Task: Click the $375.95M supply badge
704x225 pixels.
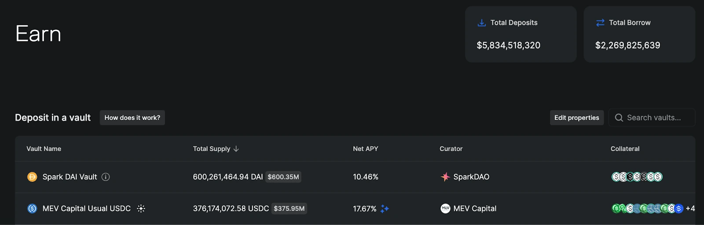Action: tap(289, 209)
